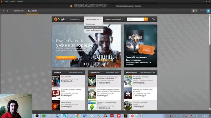The width and height of the screenshot is (211, 118).
Task: Open Dragon Age Inquisition preorder thumbnail
Action: (x=92, y=81)
